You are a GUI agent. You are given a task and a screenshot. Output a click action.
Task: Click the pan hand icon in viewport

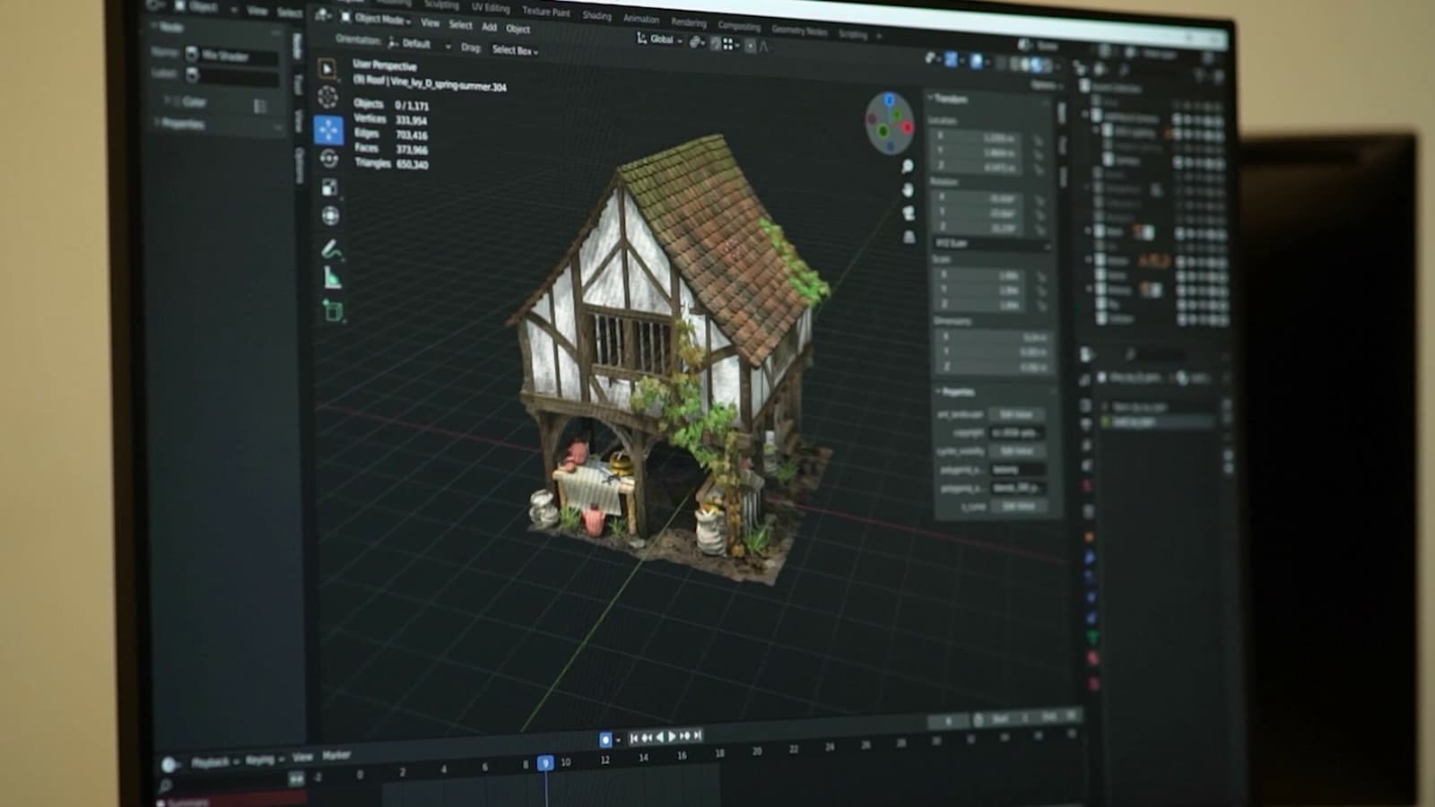[908, 190]
